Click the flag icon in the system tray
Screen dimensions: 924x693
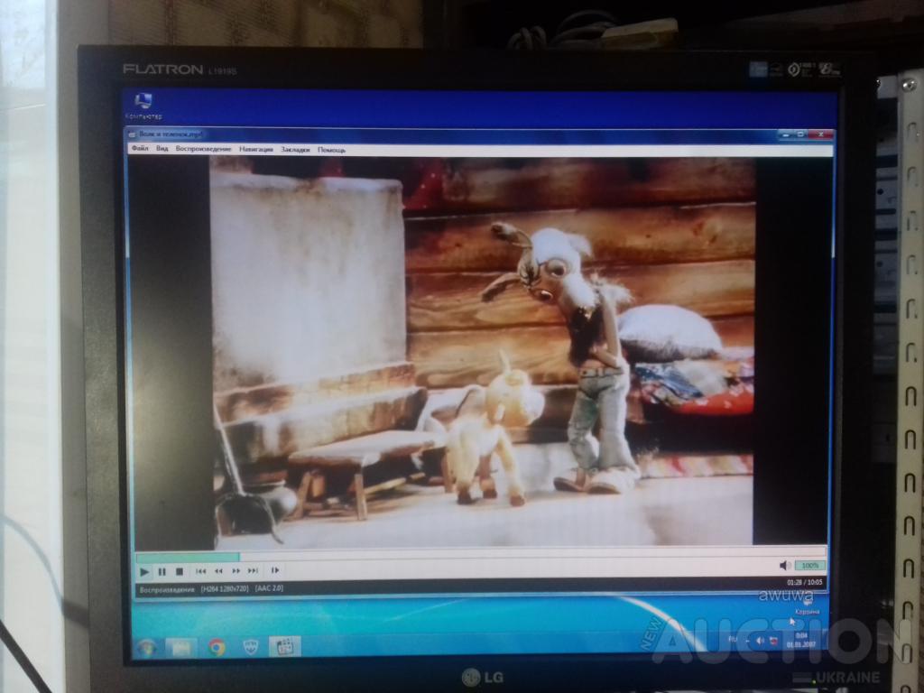(773, 641)
